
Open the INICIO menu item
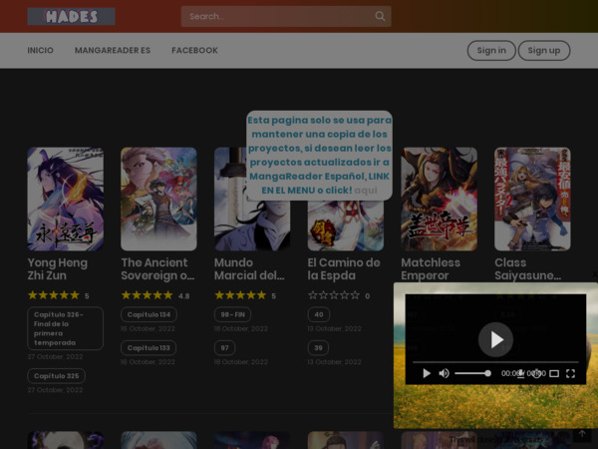click(x=41, y=51)
